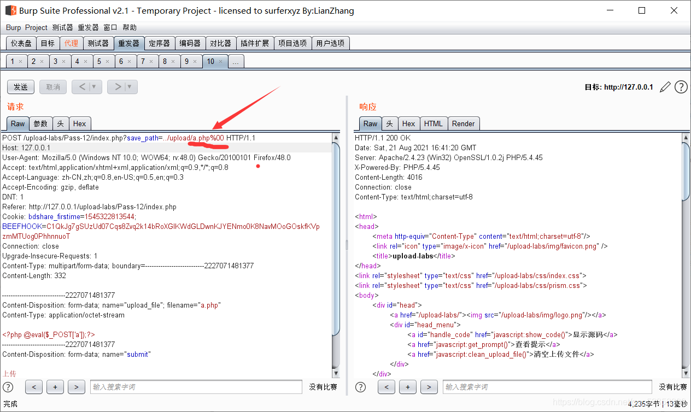Image resolution: width=691 pixels, height=412 pixels.
Task: Switch to the 对比器 comparer tab
Action: click(x=220, y=43)
